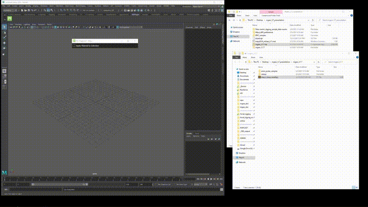Jump to start of playback range

point(198,179)
